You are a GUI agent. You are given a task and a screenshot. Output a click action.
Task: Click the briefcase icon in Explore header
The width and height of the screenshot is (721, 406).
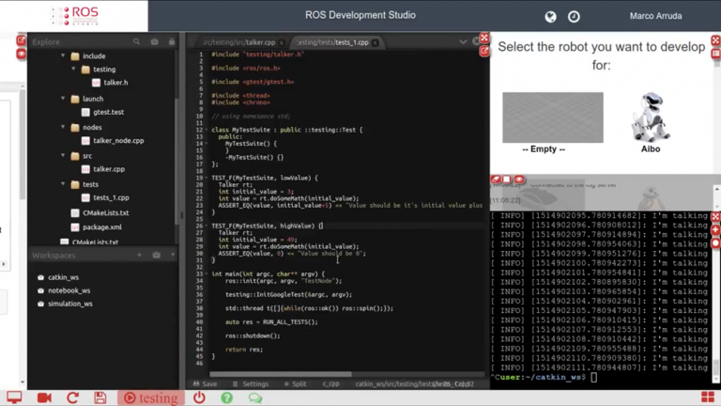tap(155, 41)
